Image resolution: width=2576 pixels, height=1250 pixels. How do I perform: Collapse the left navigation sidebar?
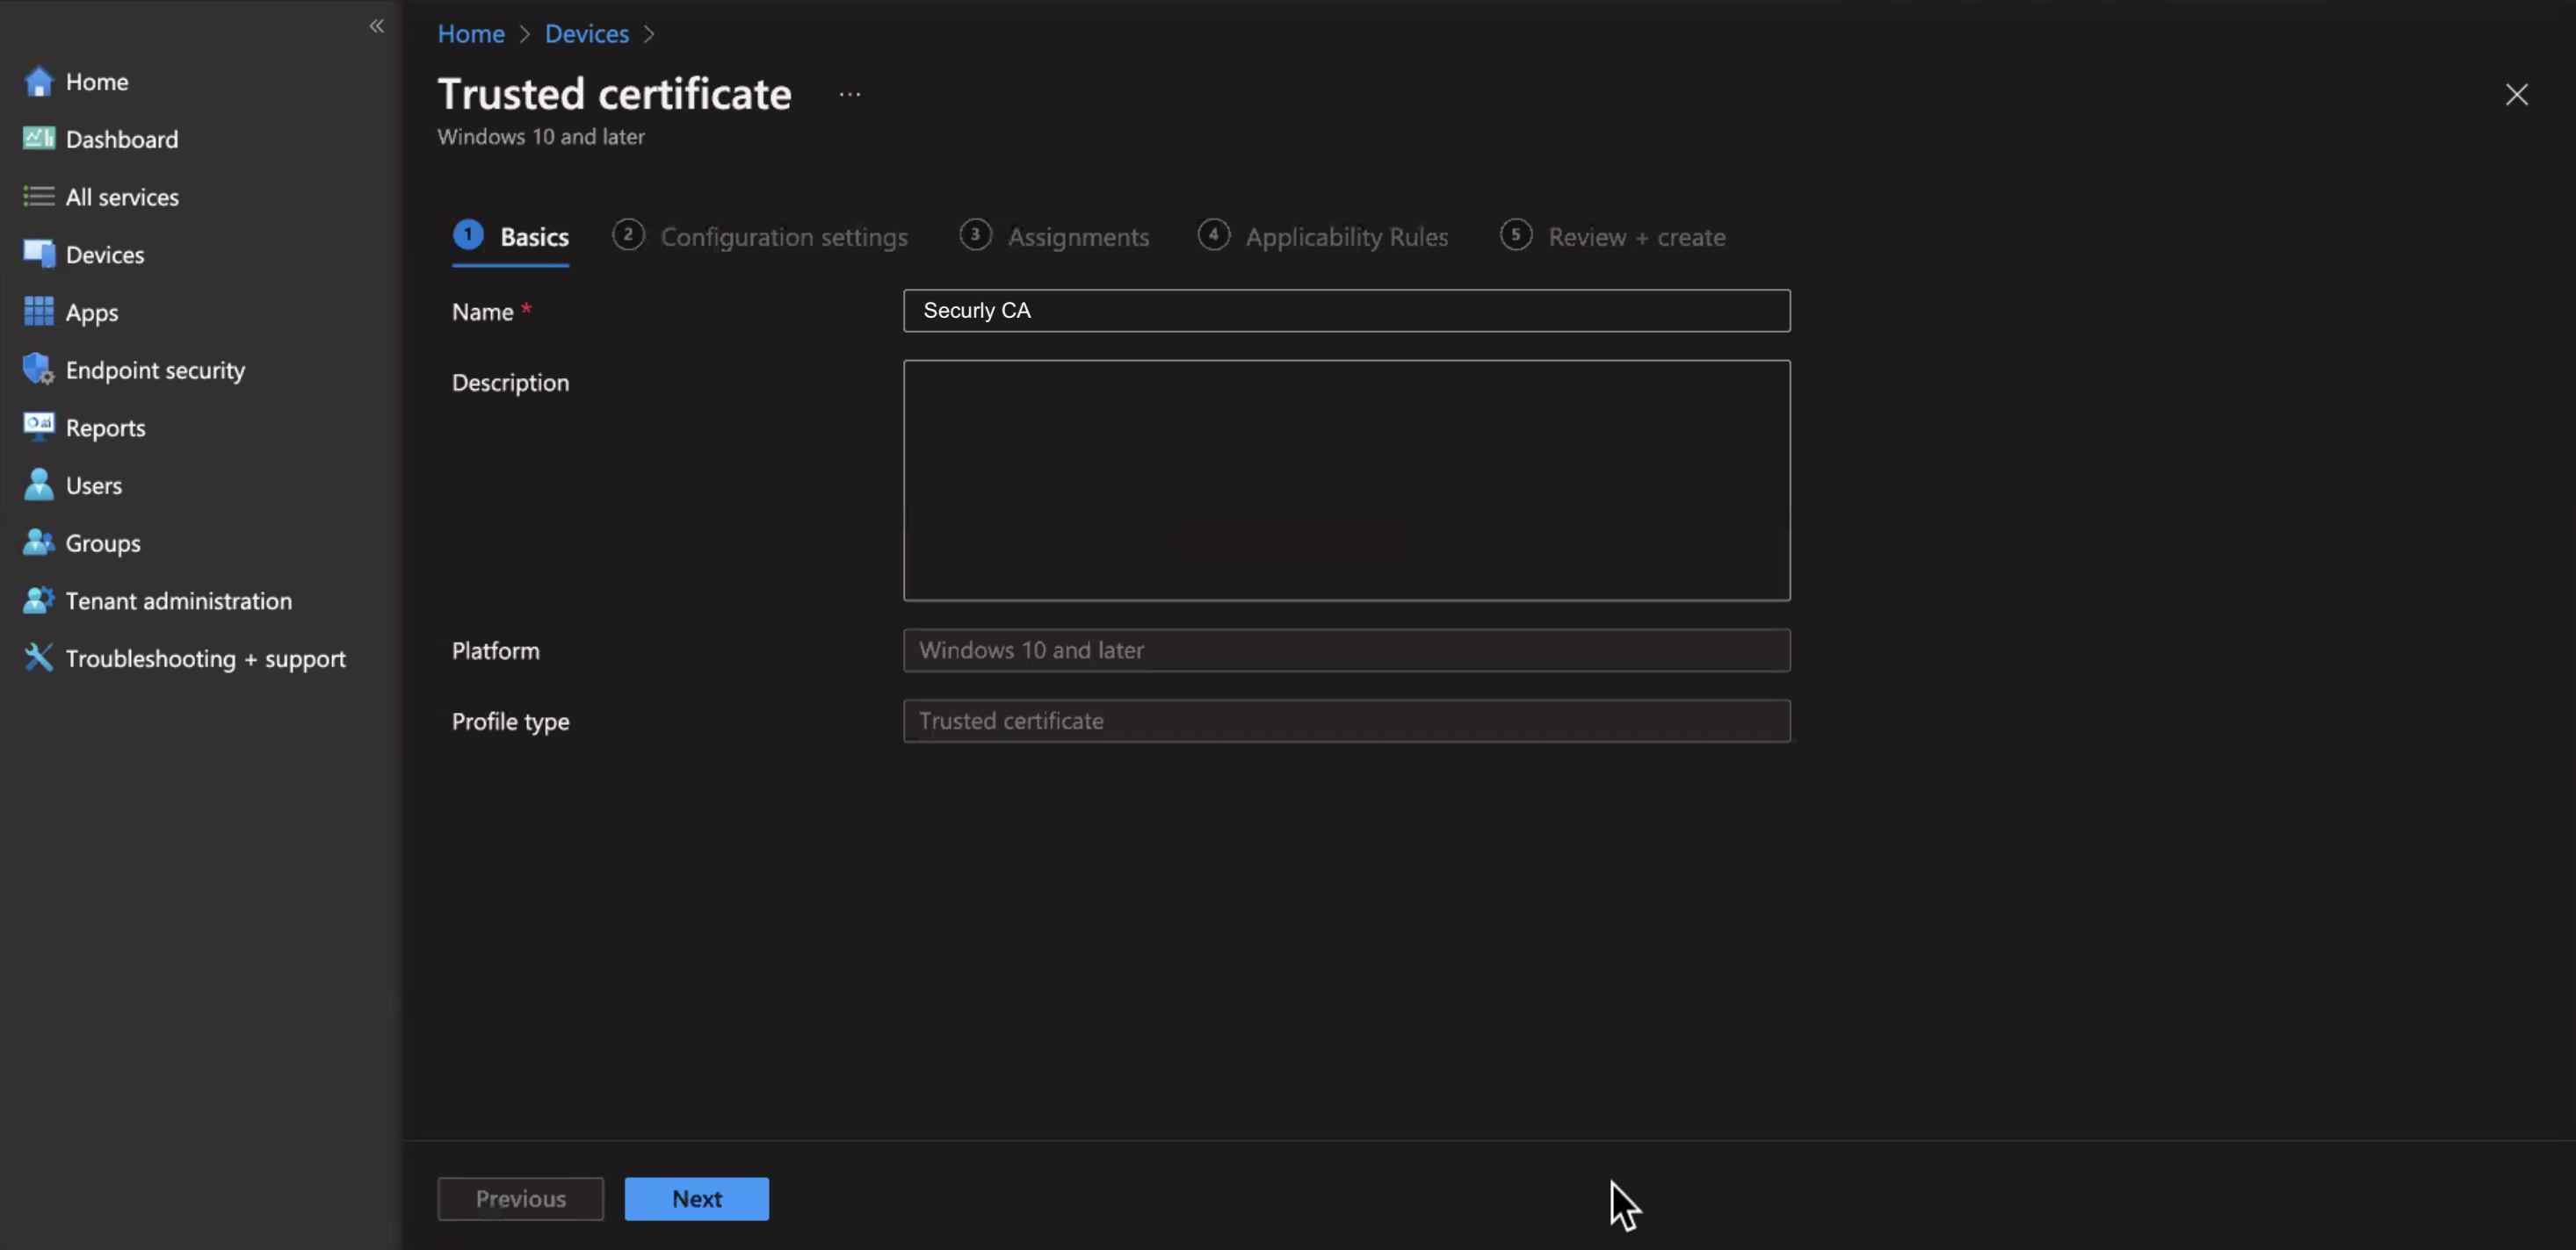(376, 26)
